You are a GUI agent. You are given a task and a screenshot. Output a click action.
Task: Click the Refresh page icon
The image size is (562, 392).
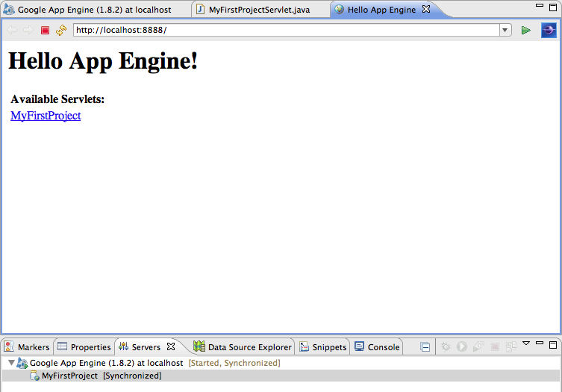point(61,30)
